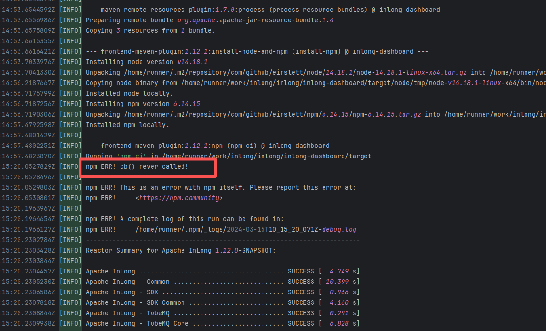Click 'Copying 3 resources from 1 bundle' line
This screenshot has height=331, width=546.
(150, 30)
